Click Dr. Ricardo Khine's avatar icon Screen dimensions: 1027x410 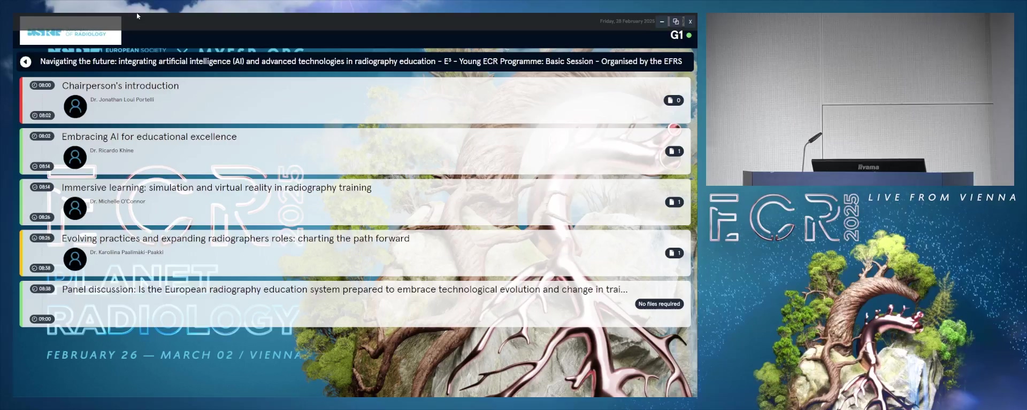tap(75, 157)
